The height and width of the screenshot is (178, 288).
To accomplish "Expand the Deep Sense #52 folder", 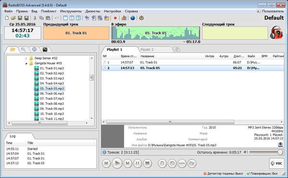I will (x=26, y=59).
